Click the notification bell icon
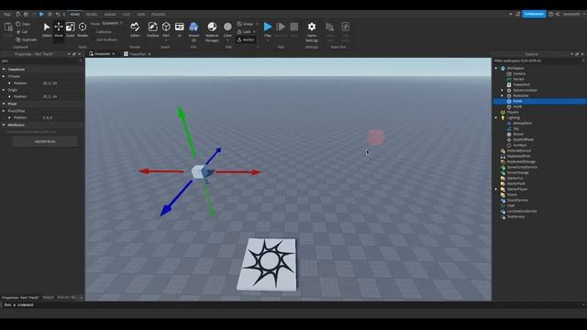 [x=517, y=15]
